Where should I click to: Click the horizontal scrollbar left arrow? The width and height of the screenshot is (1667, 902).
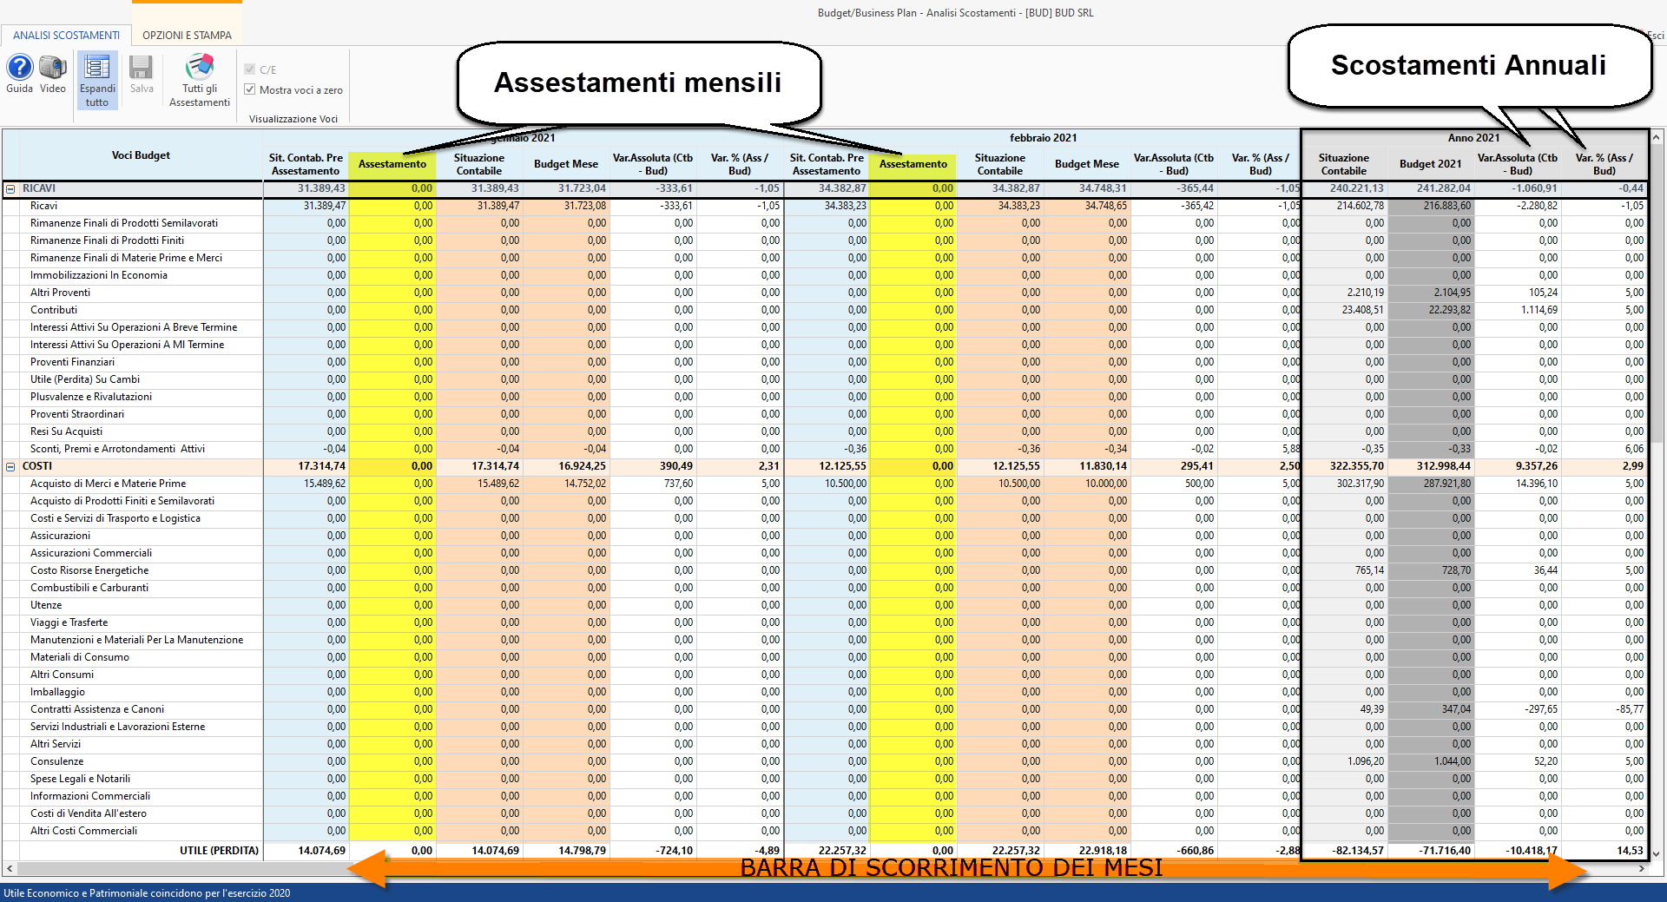(10, 868)
